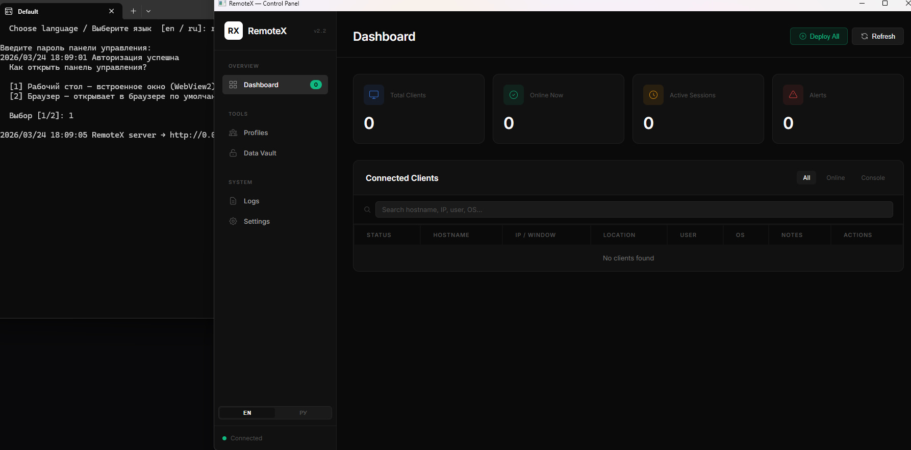Open the Settings page

pyautogui.click(x=275, y=221)
